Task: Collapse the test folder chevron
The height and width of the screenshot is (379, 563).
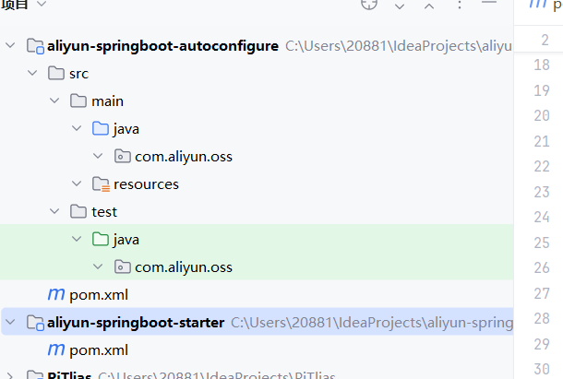Action: [55, 212]
